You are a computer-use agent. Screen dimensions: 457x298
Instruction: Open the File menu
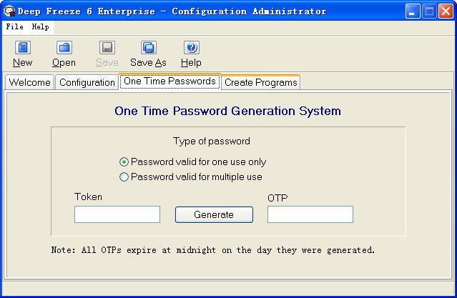[14, 26]
